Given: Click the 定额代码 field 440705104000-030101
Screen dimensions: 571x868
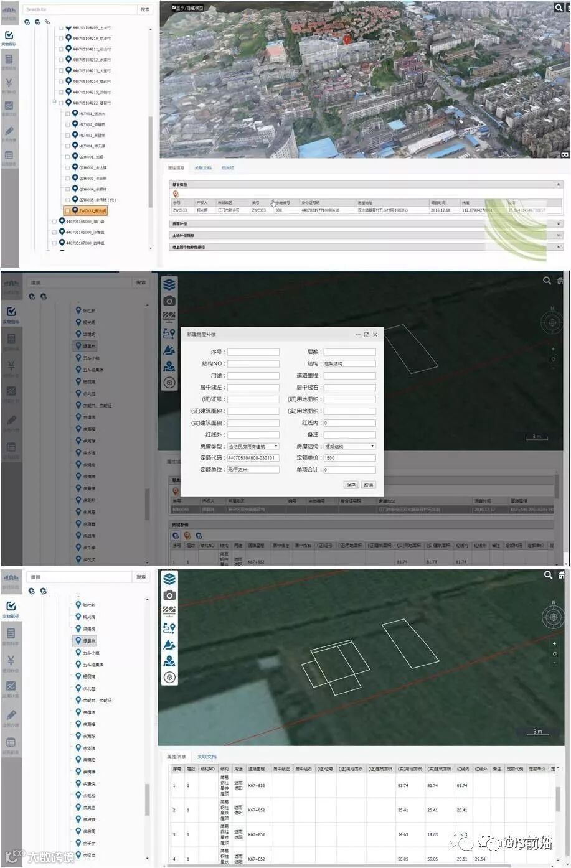Looking at the screenshot, I should click(253, 458).
